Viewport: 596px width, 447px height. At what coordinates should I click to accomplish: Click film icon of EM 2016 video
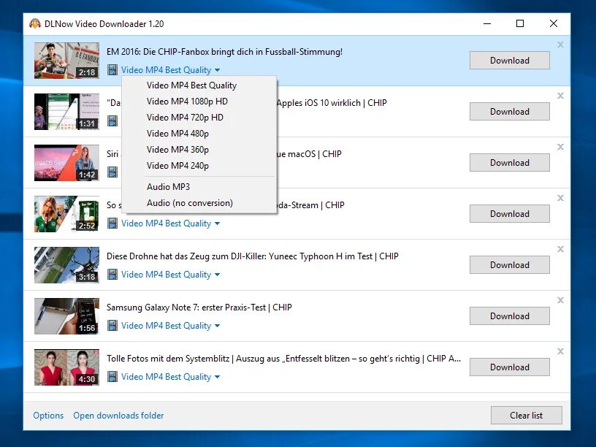point(112,70)
